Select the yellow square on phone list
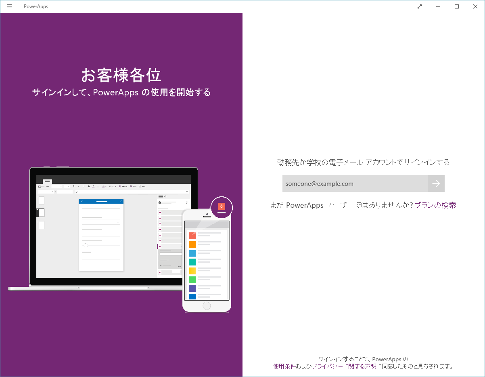 (x=192, y=271)
